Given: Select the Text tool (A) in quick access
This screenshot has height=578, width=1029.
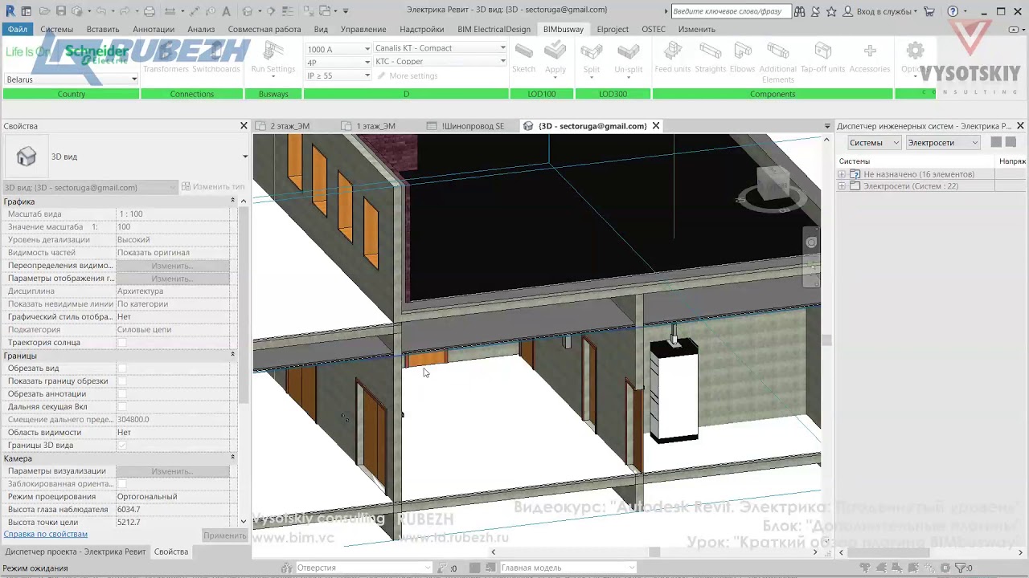Looking at the screenshot, I should click(x=226, y=11).
